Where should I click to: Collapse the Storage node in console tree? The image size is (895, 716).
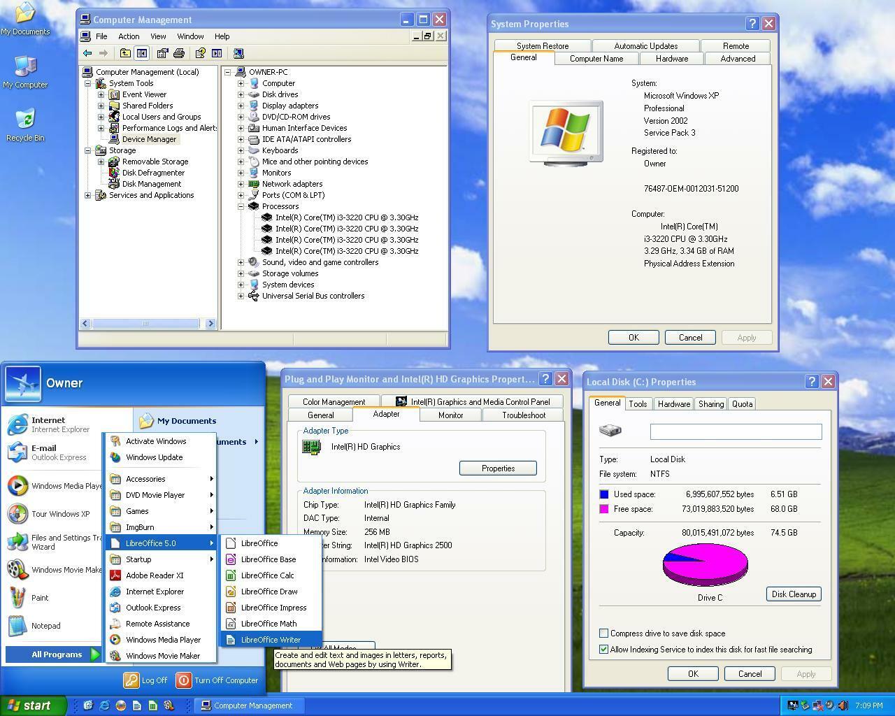pyautogui.click(x=88, y=150)
